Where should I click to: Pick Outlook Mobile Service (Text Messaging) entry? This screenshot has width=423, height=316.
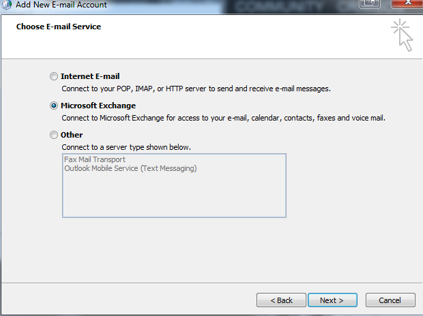[x=130, y=168]
